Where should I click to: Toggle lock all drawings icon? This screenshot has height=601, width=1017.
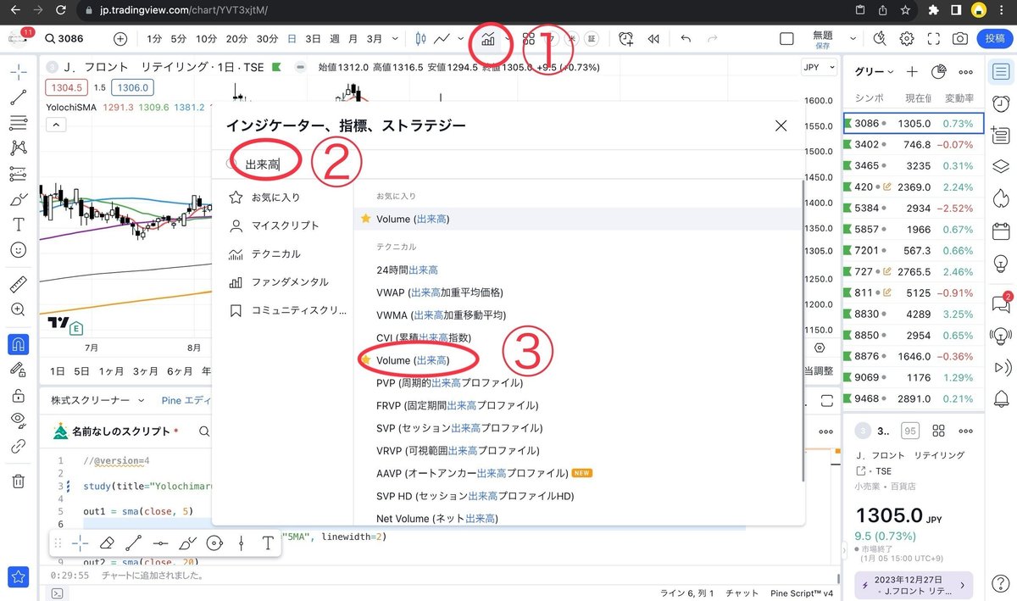18,395
